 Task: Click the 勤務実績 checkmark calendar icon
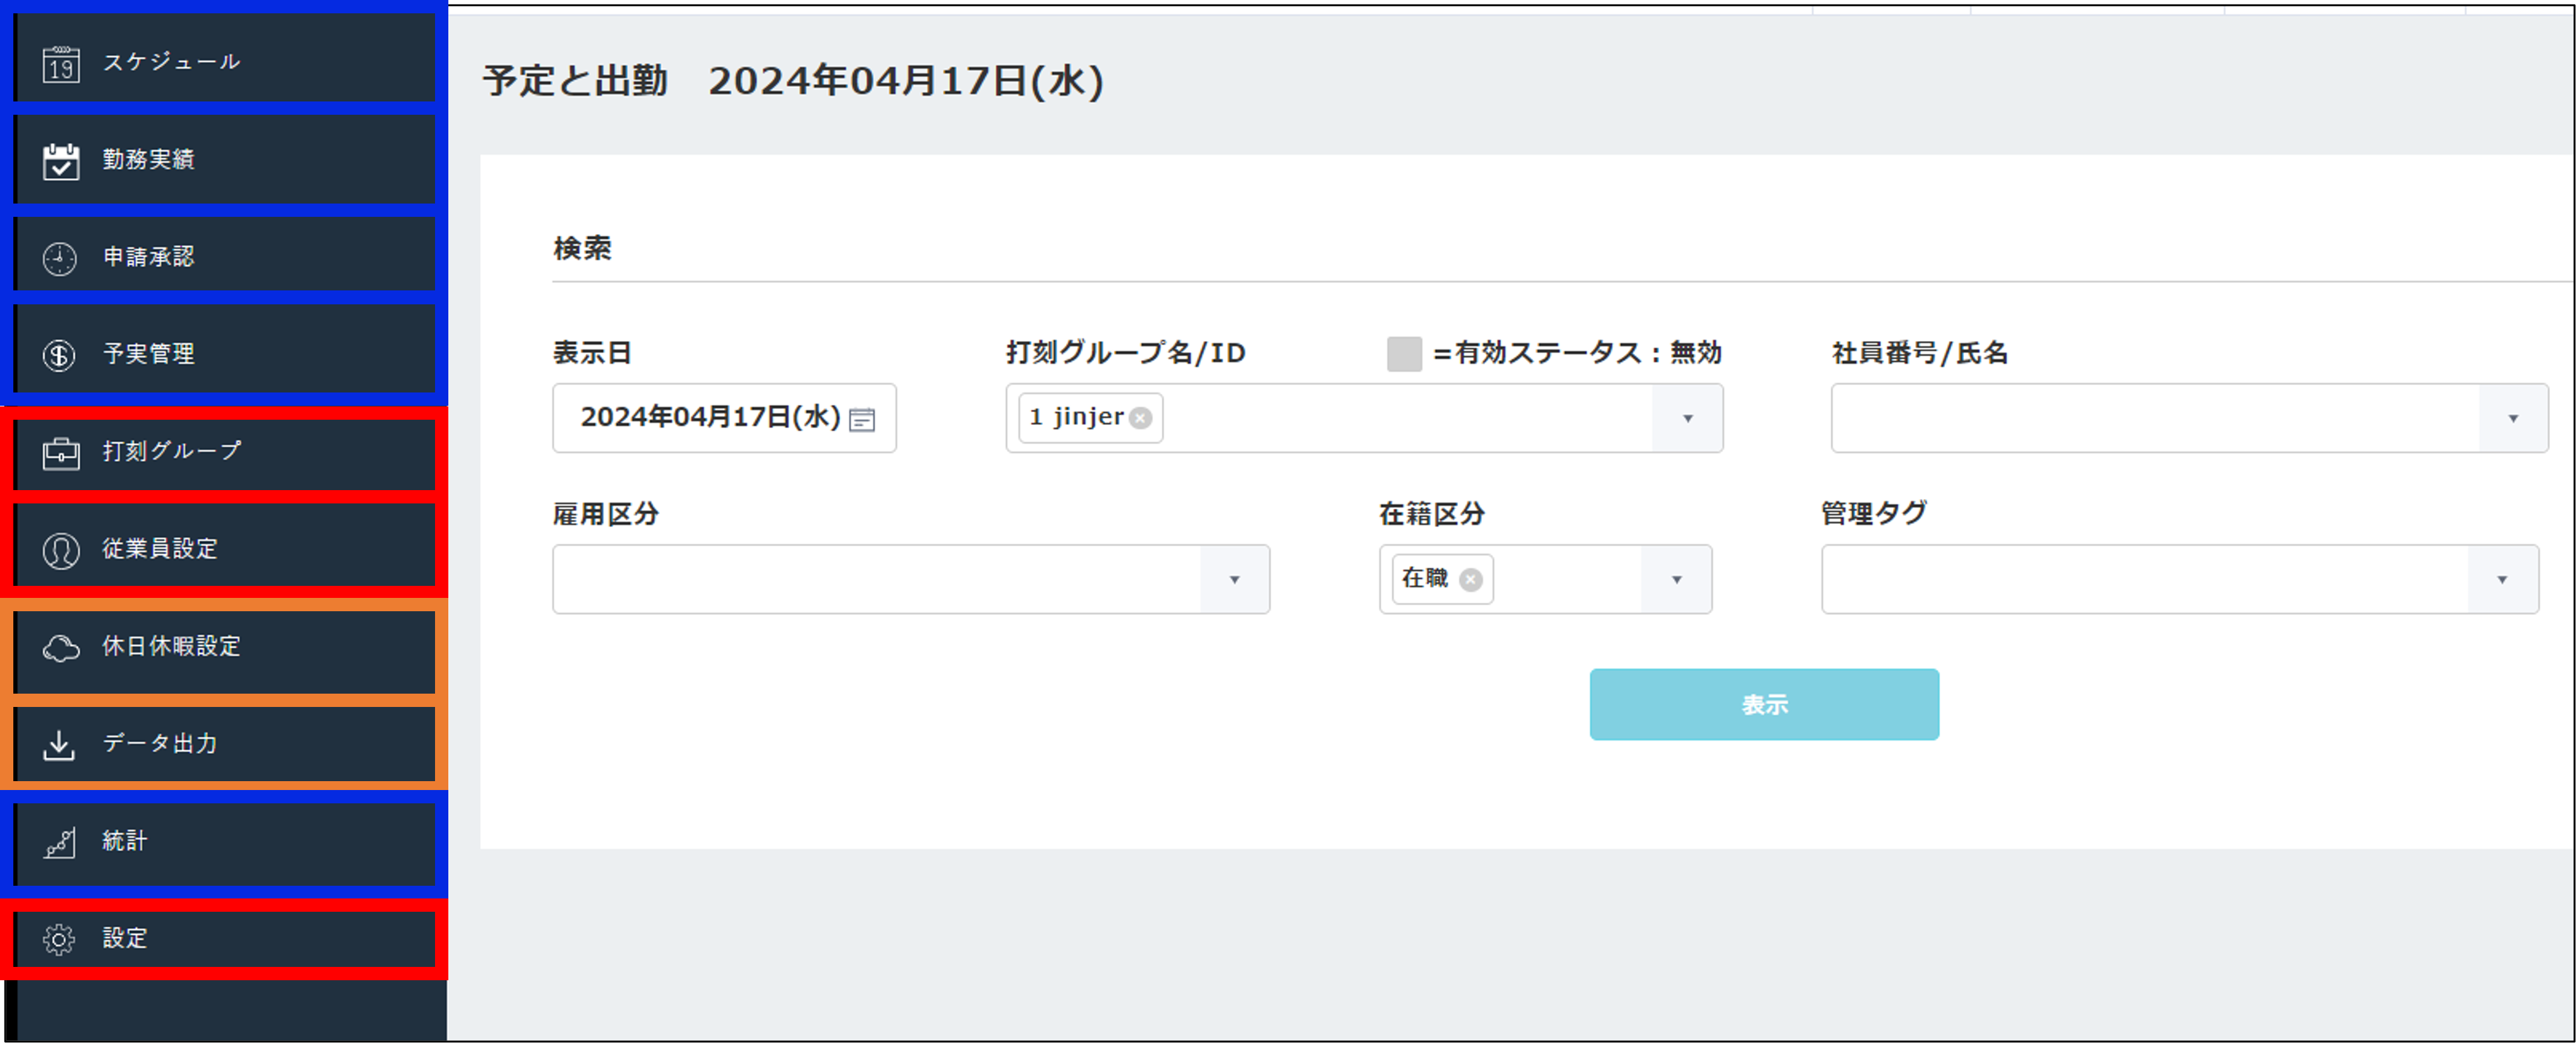(x=60, y=161)
